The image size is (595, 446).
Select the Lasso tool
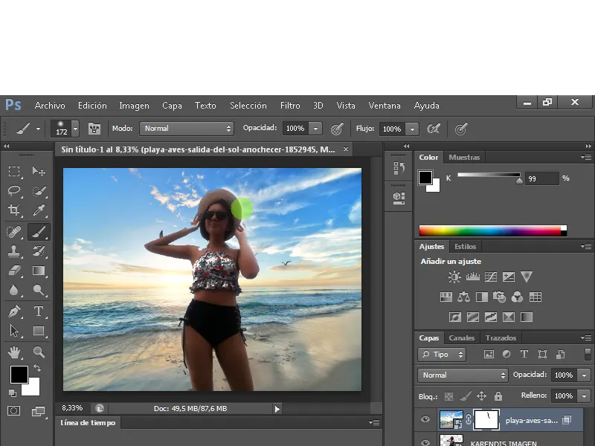[x=14, y=191]
